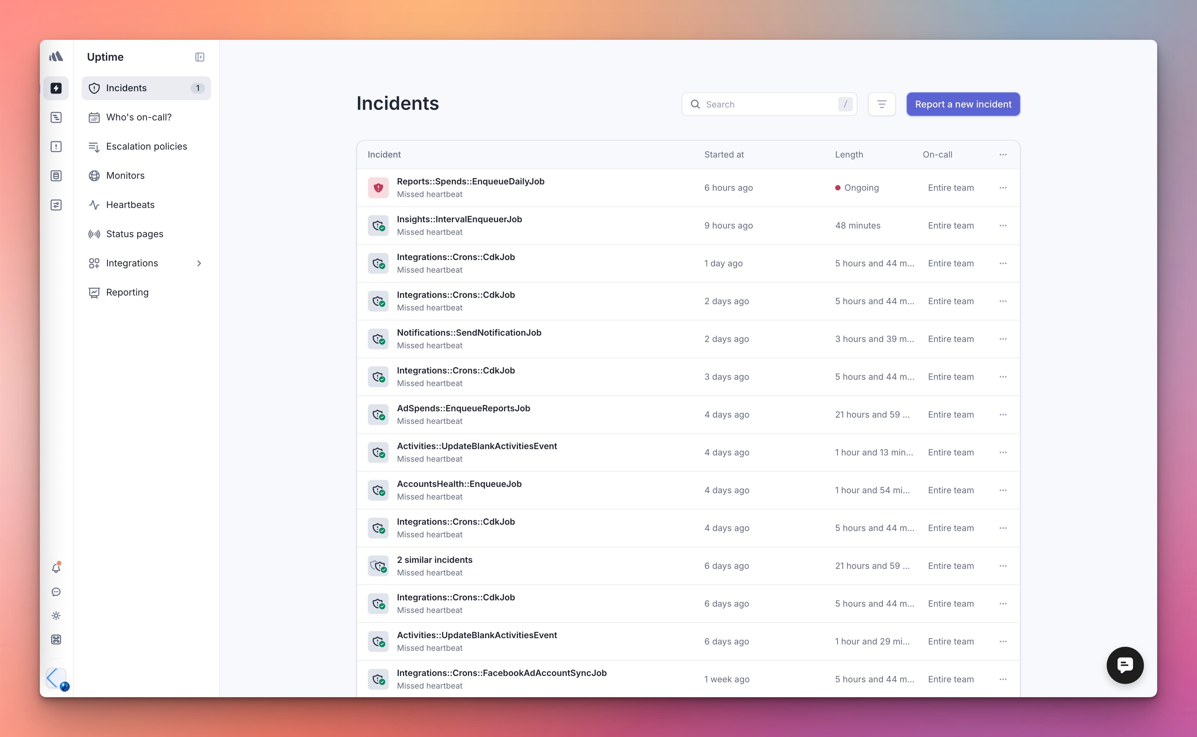Click the sun theme toggle icon

click(x=56, y=616)
